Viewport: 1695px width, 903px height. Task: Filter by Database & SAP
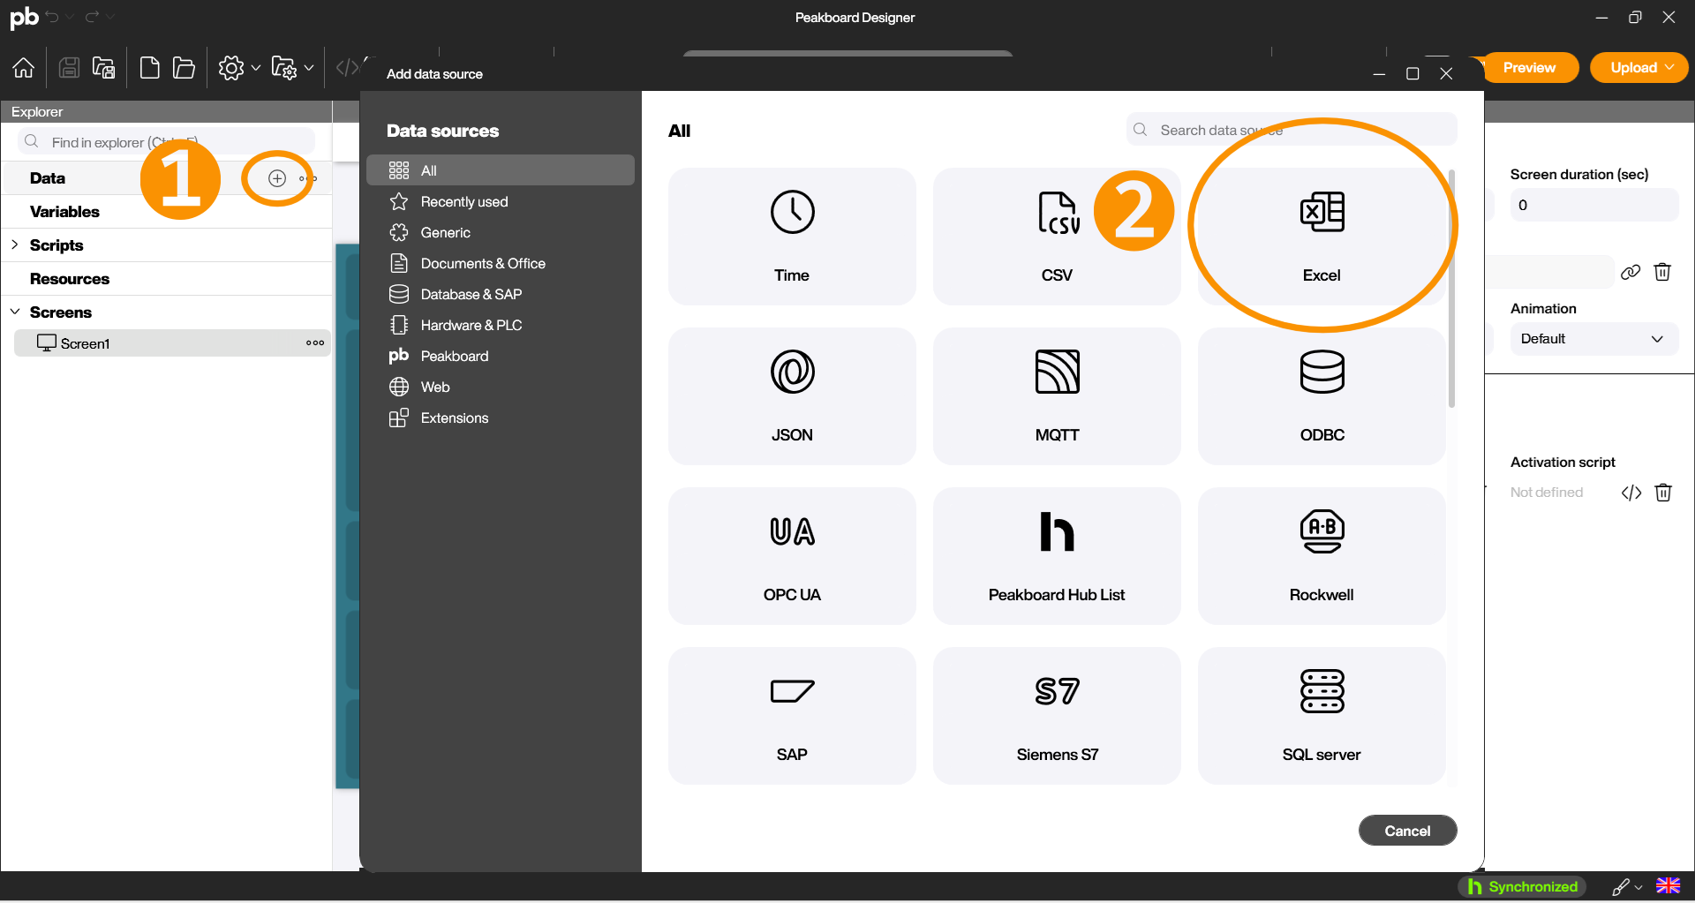[x=501, y=294]
